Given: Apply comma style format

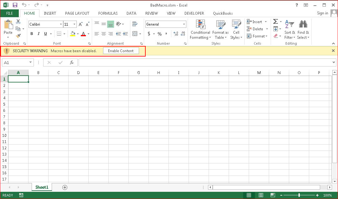Looking at the screenshot, I should point(166,34).
